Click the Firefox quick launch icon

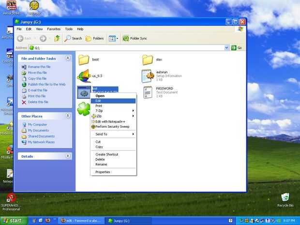pyautogui.click(x=47, y=221)
